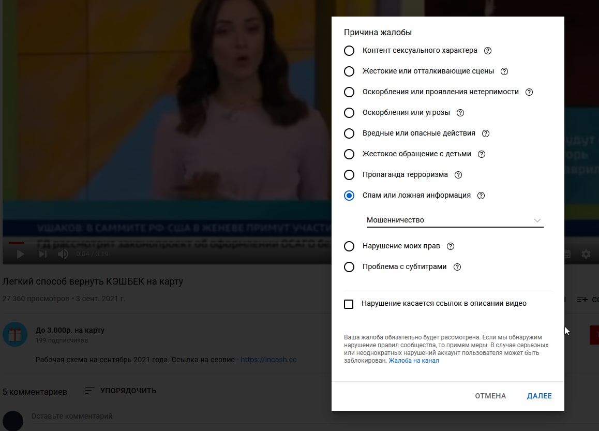The image size is (599, 431).
Task: Skip to next video
Action: (x=43, y=254)
